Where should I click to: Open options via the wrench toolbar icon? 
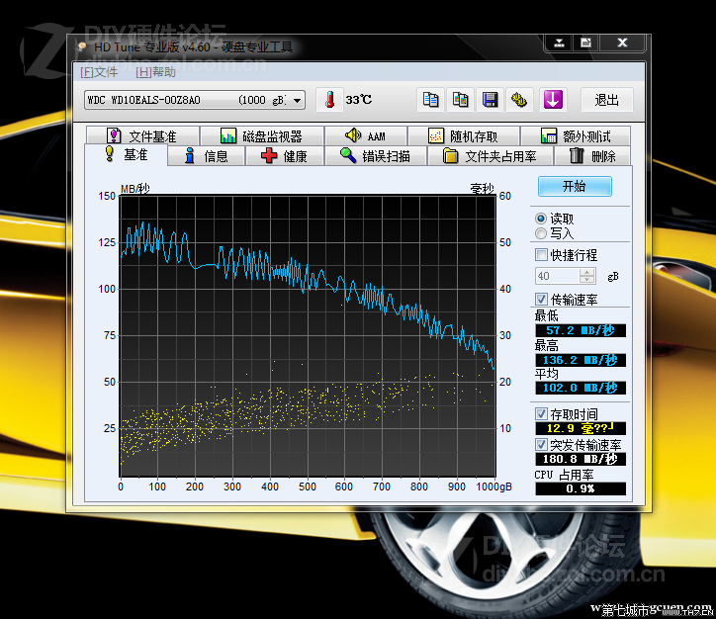[519, 100]
